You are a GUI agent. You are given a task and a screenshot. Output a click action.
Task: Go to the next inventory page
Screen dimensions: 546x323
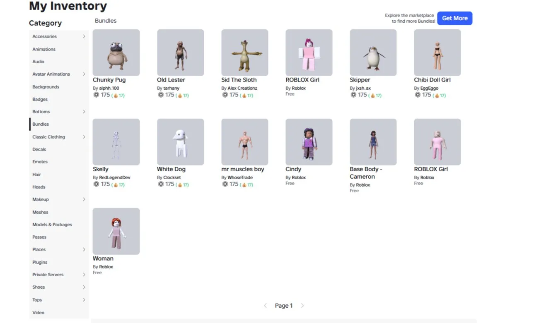click(302, 306)
